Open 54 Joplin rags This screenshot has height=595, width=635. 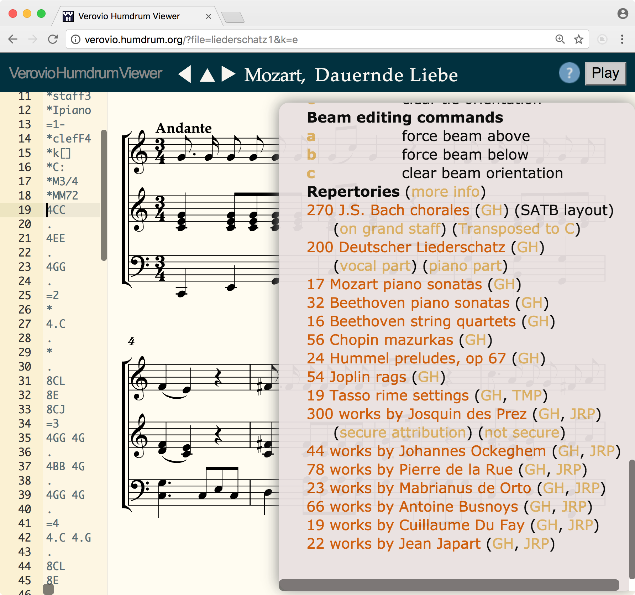click(356, 377)
